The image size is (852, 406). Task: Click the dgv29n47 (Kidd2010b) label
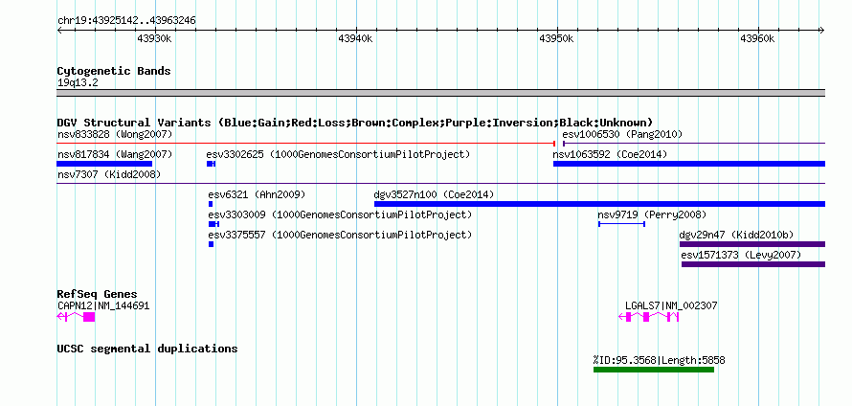(737, 235)
